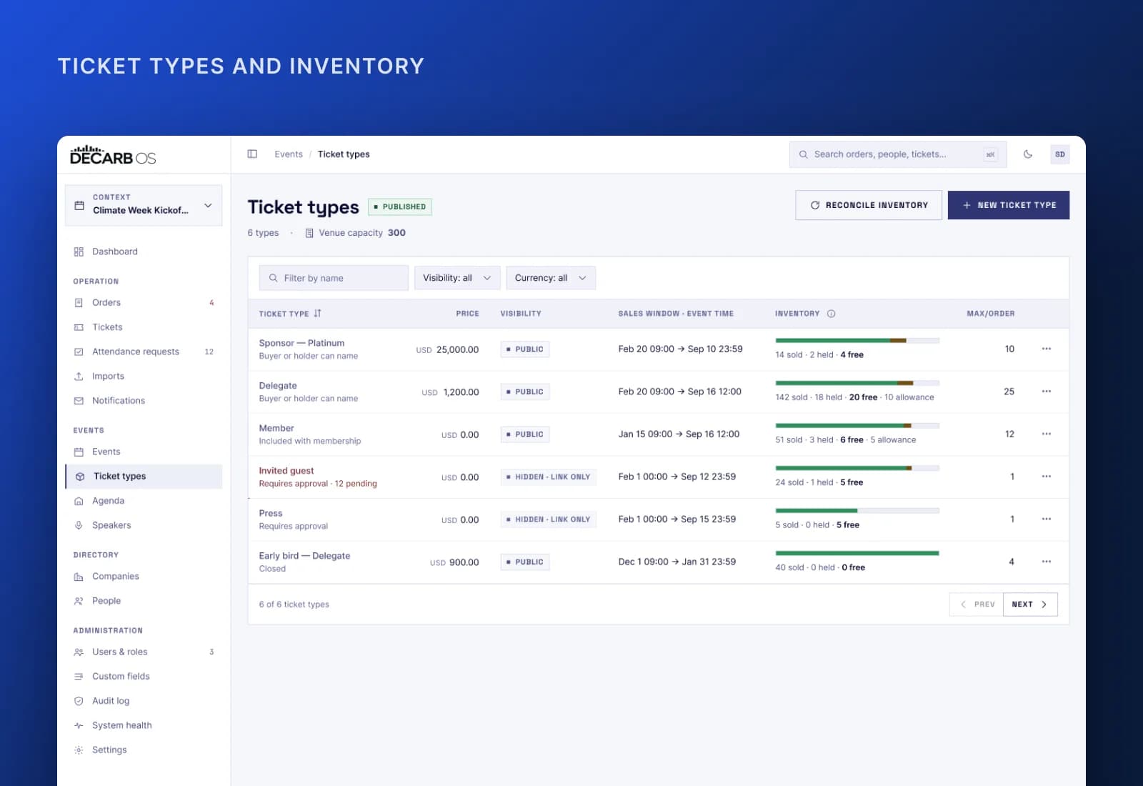1143x786 pixels.
Task: Open the Currency: all filter
Action: tap(551, 278)
